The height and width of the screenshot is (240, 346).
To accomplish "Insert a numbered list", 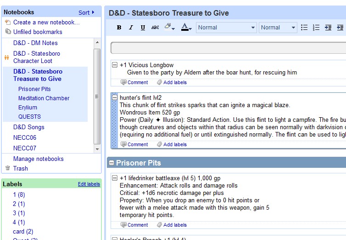I will (x=316, y=28).
